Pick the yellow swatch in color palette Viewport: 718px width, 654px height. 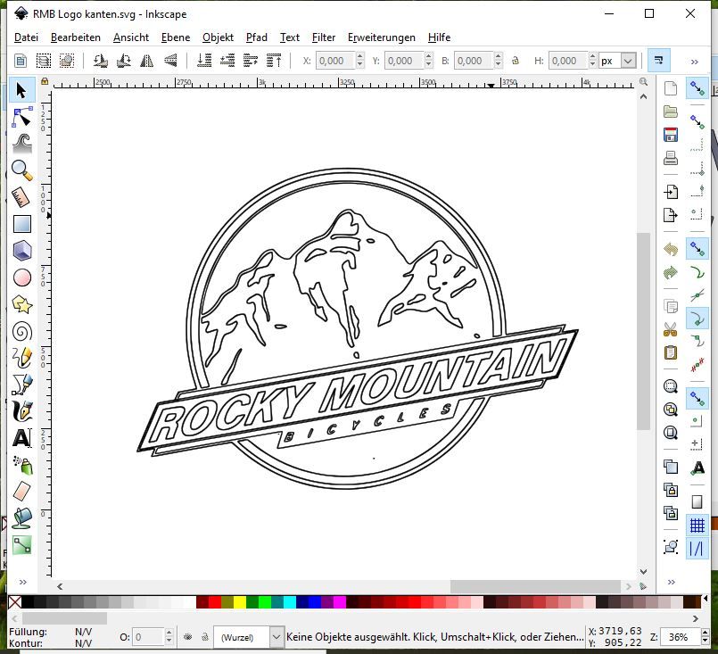240,603
